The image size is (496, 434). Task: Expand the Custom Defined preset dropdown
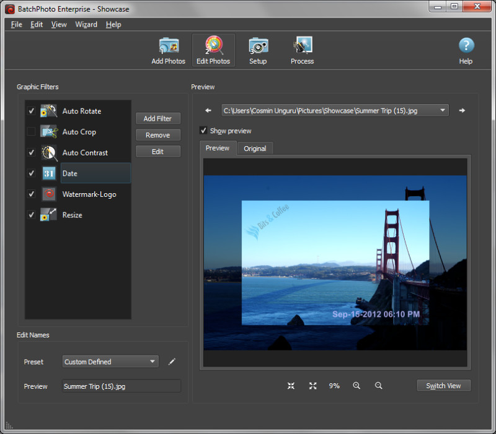pos(110,362)
